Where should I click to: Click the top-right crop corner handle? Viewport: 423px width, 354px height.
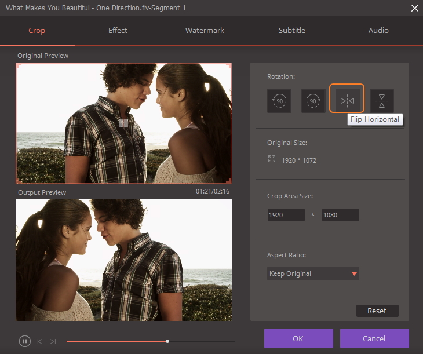pos(229,65)
